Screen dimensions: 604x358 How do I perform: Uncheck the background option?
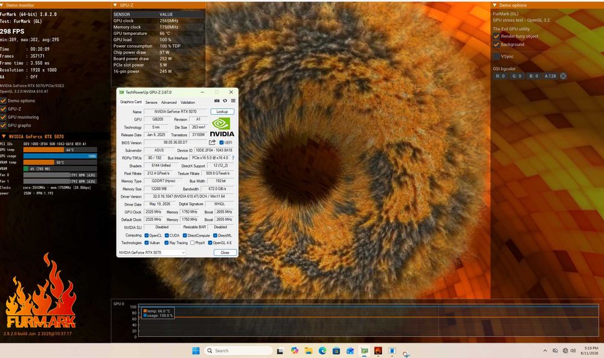496,45
